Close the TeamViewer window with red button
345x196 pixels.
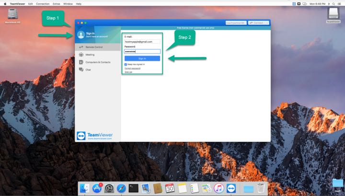(x=78, y=23)
